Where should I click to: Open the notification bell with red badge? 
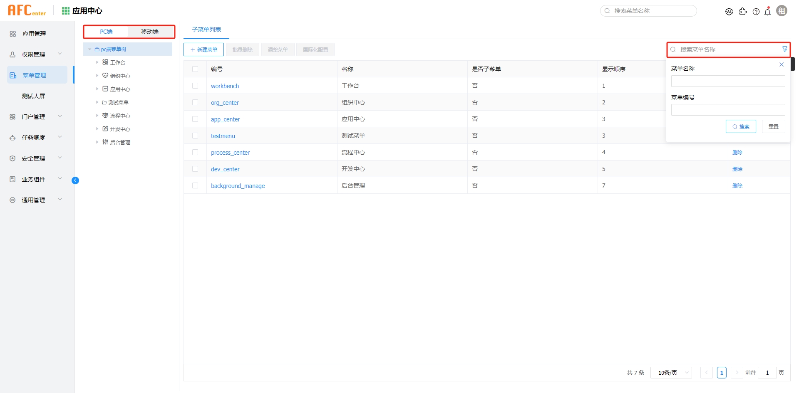(x=768, y=12)
